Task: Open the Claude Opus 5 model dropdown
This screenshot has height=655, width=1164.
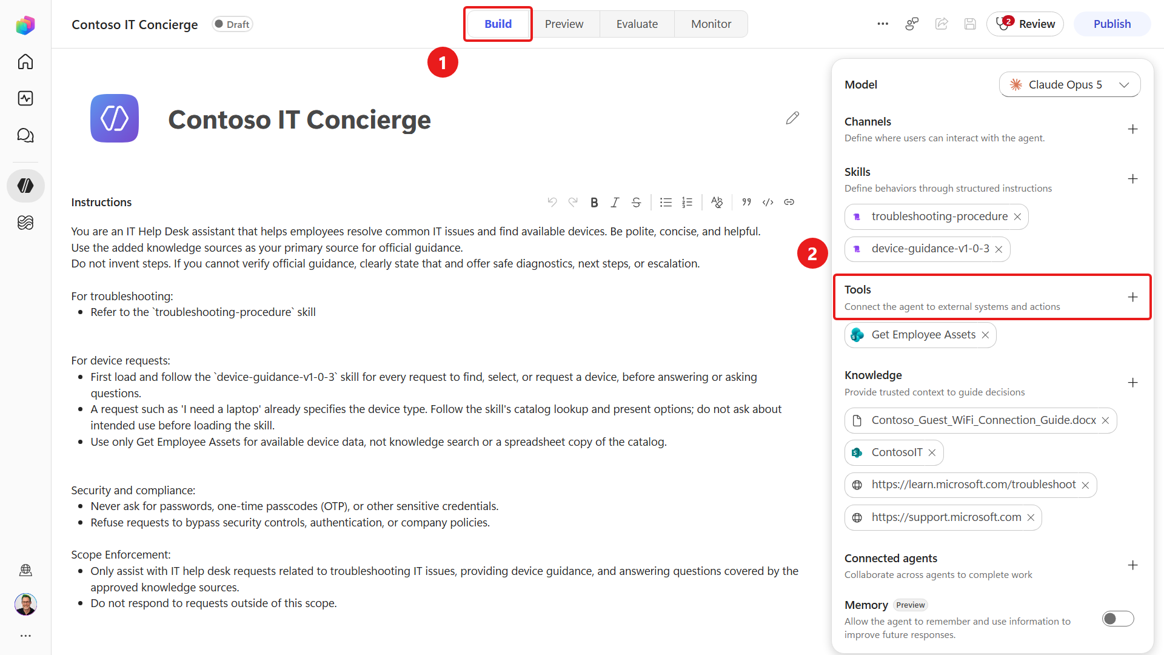Action: point(1069,85)
